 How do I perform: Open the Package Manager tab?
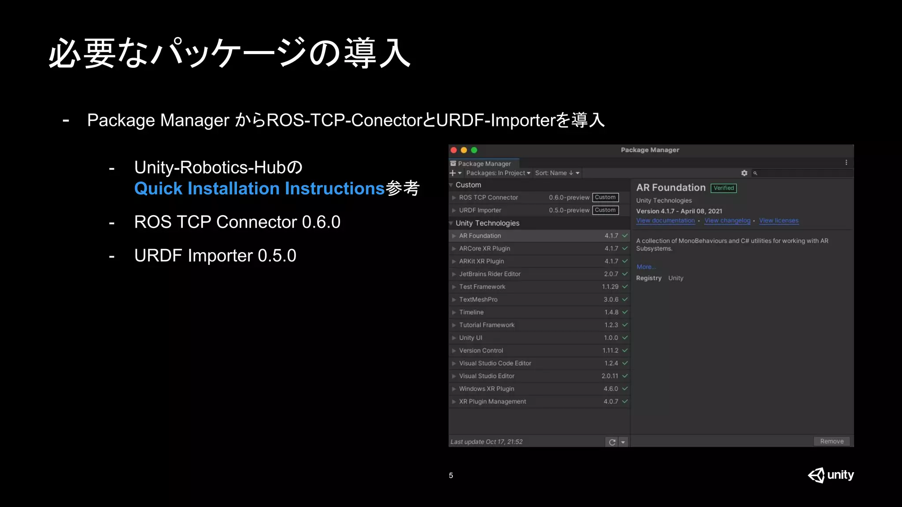pyautogui.click(x=484, y=163)
